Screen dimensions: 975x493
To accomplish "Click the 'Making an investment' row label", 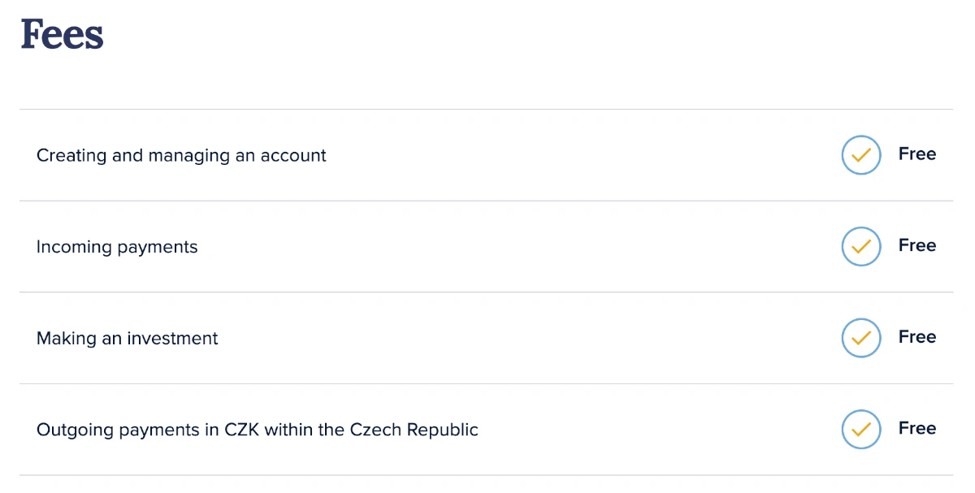I will pos(128,339).
